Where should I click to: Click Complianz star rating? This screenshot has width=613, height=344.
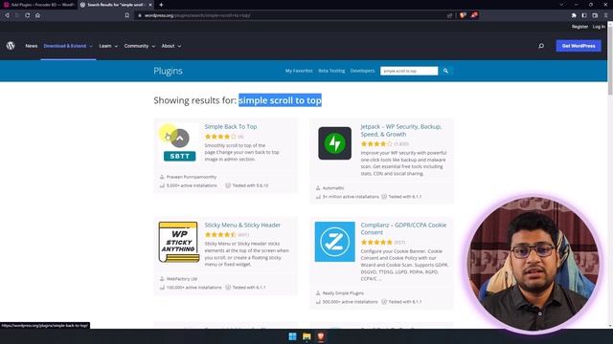[x=376, y=242]
